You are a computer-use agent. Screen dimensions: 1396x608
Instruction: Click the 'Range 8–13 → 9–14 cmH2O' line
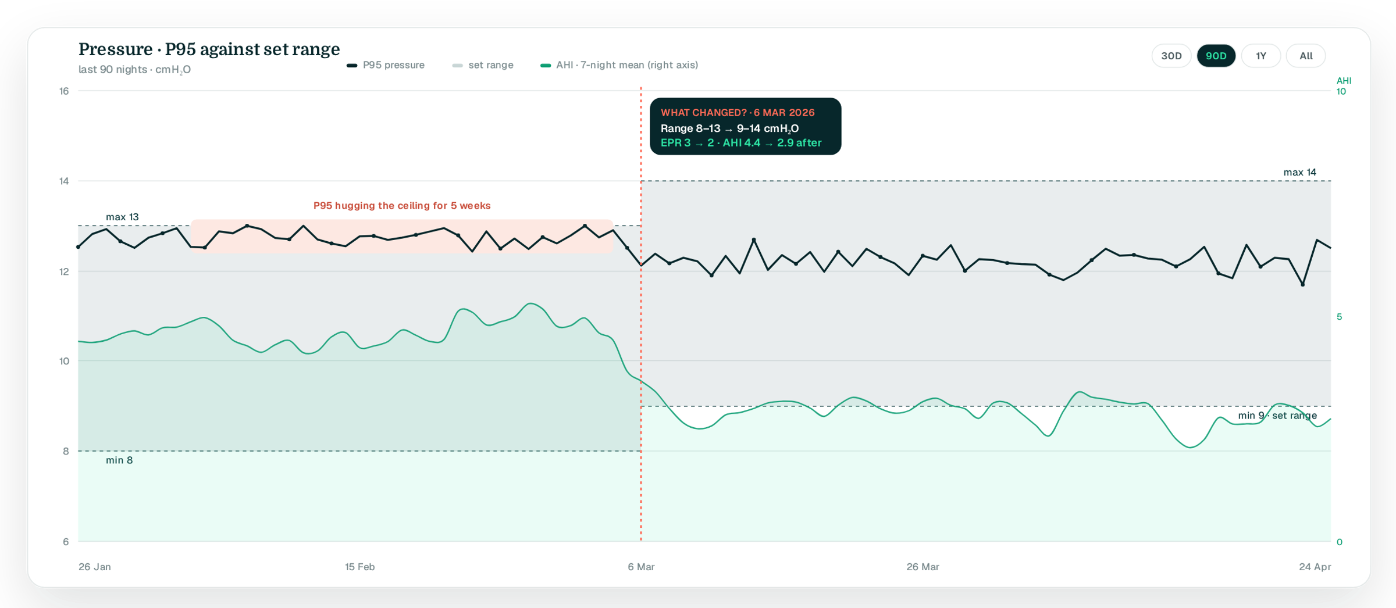point(729,128)
